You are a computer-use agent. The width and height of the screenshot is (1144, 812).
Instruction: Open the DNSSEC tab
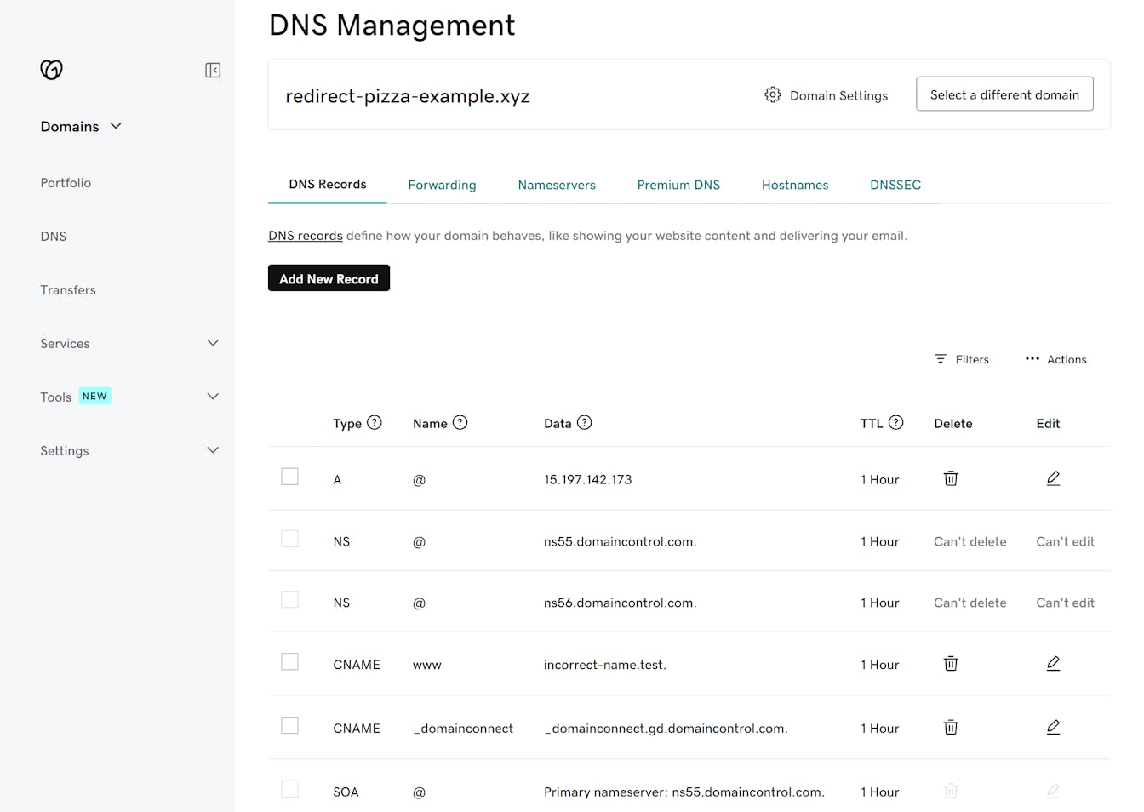click(895, 185)
